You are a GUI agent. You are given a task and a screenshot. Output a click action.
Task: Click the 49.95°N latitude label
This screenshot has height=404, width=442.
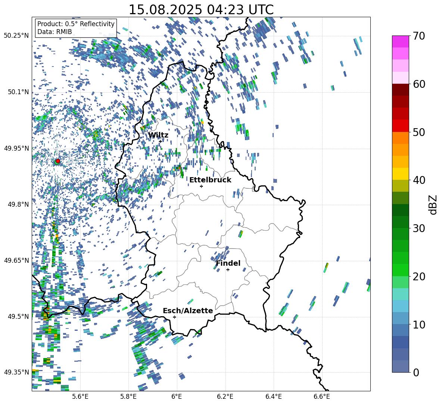(16, 148)
